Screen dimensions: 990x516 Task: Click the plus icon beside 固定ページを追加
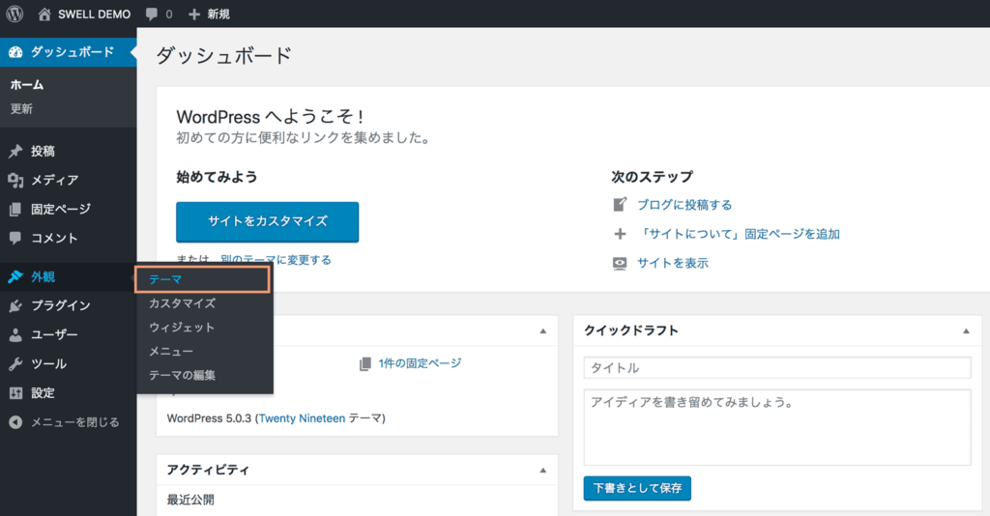pos(620,234)
